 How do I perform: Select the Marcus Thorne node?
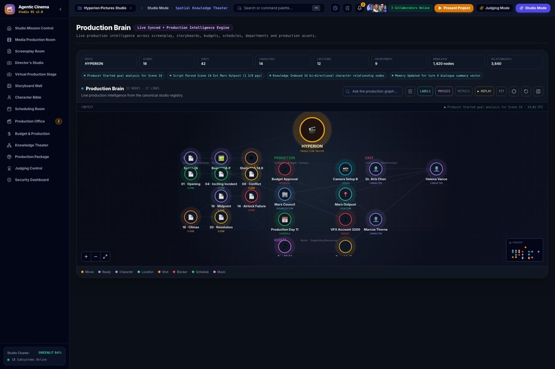pos(375,220)
